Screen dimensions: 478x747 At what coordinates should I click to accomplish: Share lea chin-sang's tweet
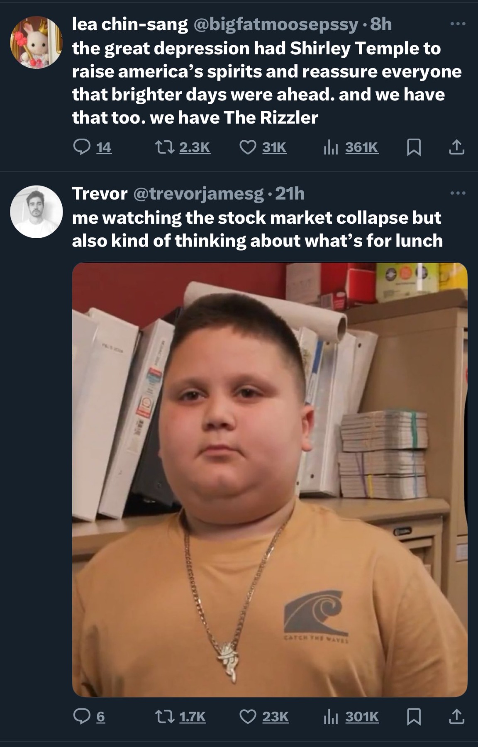coord(456,147)
